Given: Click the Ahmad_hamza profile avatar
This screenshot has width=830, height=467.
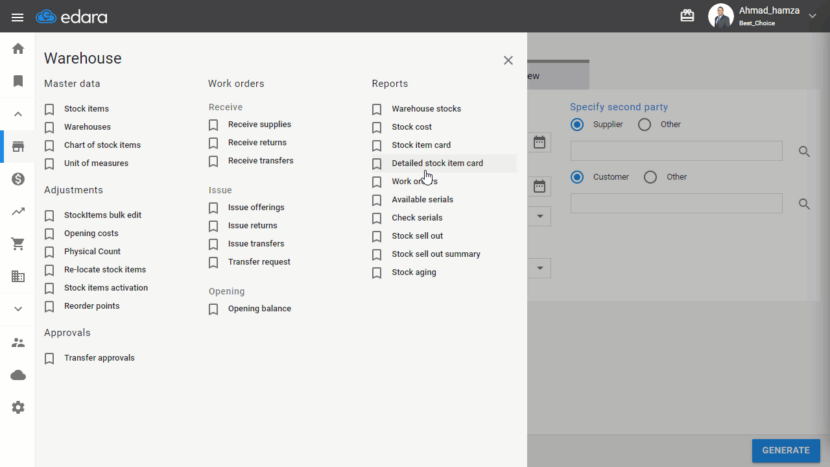Looking at the screenshot, I should (x=720, y=16).
